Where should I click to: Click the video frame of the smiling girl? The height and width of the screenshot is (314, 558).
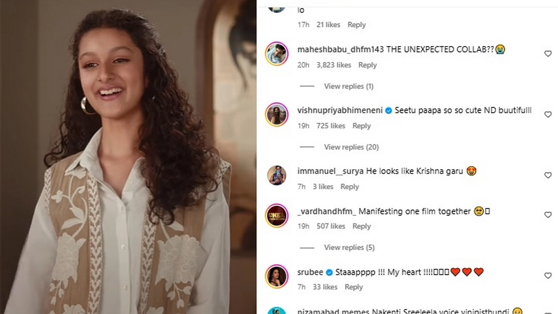pyautogui.click(x=128, y=157)
